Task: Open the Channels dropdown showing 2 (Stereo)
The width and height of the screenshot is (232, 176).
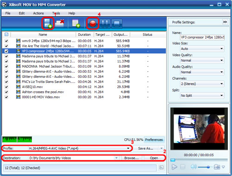Action: (x=202, y=84)
